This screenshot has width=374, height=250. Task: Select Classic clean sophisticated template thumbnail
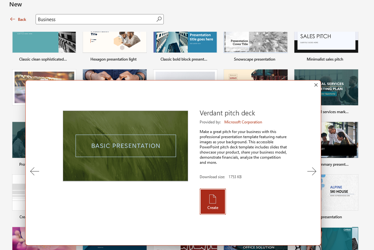coord(44,42)
